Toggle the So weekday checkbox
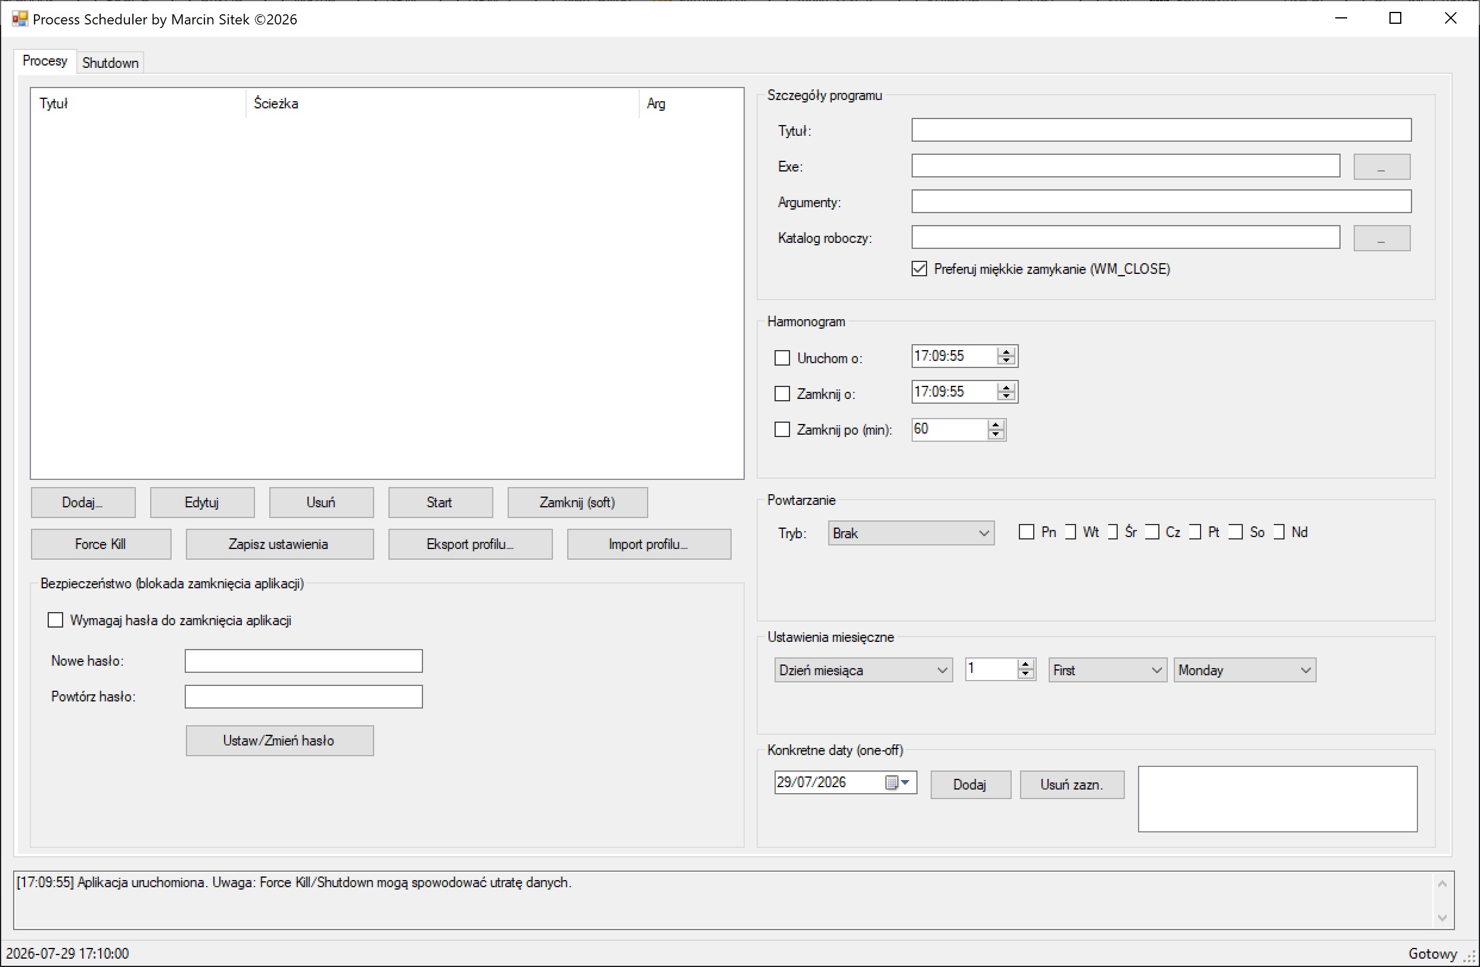The image size is (1480, 967). tap(1236, 532)
